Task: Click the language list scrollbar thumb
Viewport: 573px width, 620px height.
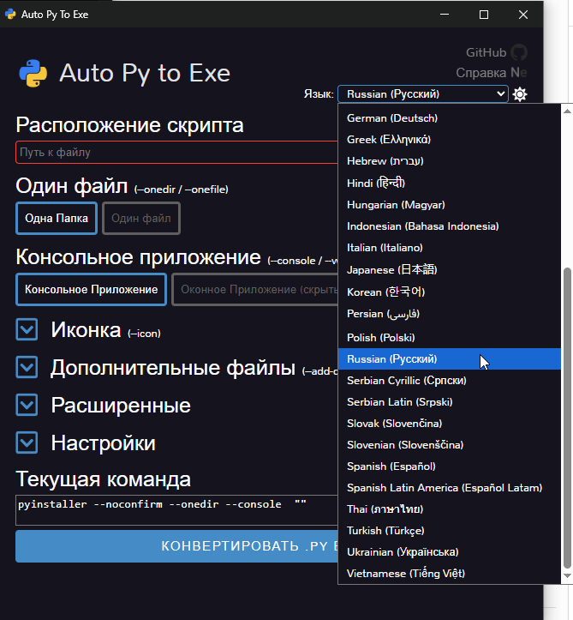Action: 567,418
